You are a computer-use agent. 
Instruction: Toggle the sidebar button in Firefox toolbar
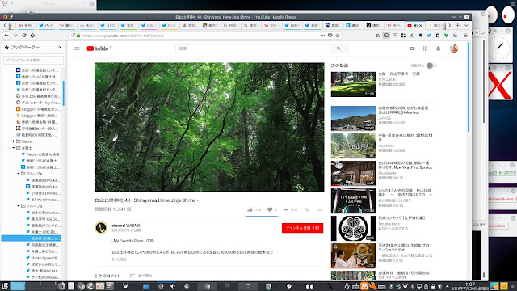[x=386, y=36]
